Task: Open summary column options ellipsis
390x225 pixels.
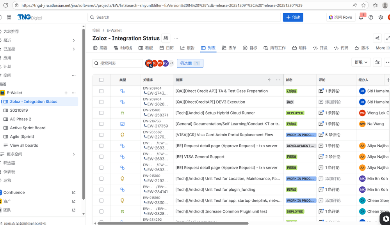Action: [x=278, y=80]
